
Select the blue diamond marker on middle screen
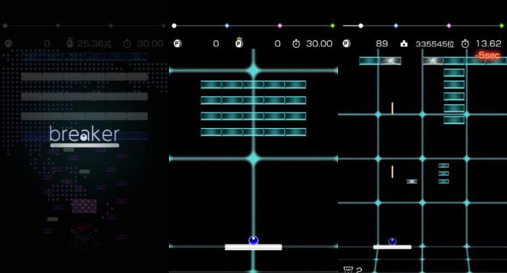(x=227, y=26)
